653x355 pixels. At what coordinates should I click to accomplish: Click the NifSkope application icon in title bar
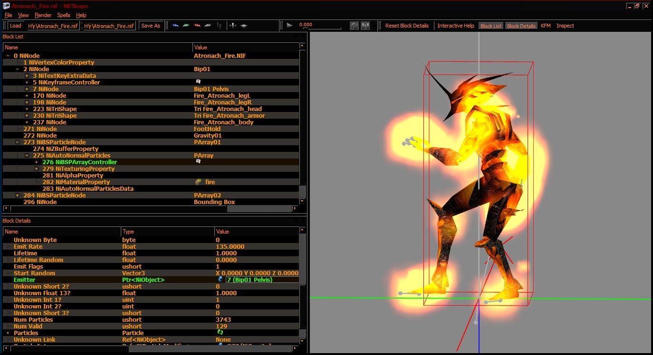point(7,6)
